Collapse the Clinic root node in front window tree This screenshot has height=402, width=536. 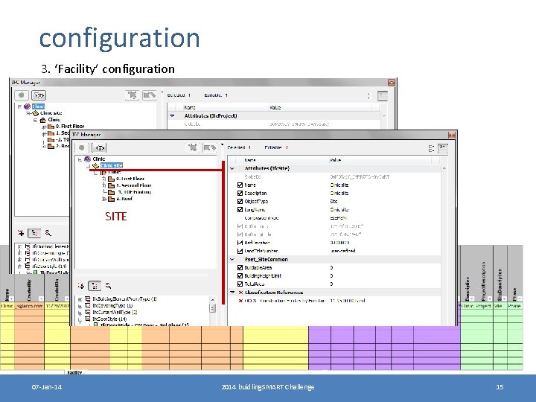[80, 159]
